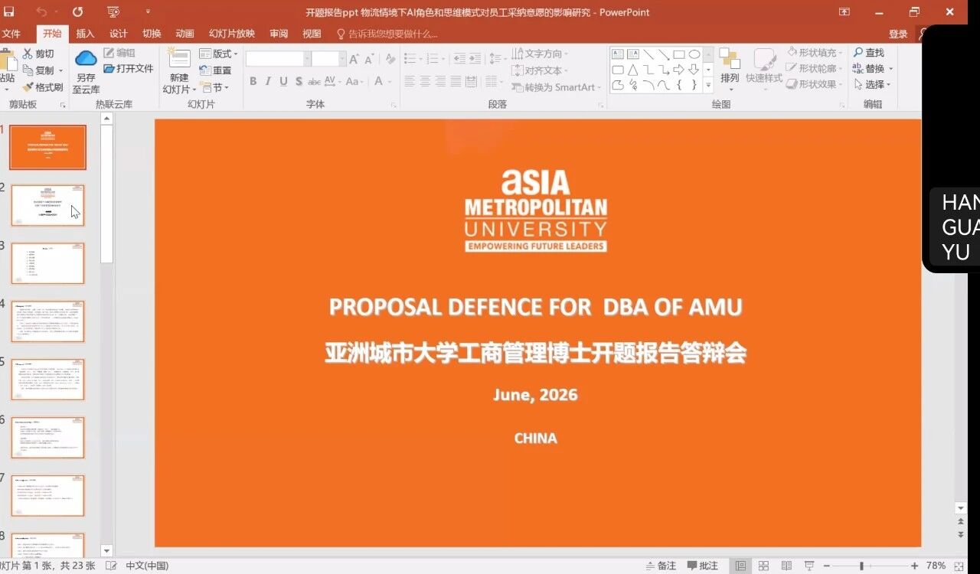
Task: Select the right arrow shape in gallery
Action: tap(679, 70)
